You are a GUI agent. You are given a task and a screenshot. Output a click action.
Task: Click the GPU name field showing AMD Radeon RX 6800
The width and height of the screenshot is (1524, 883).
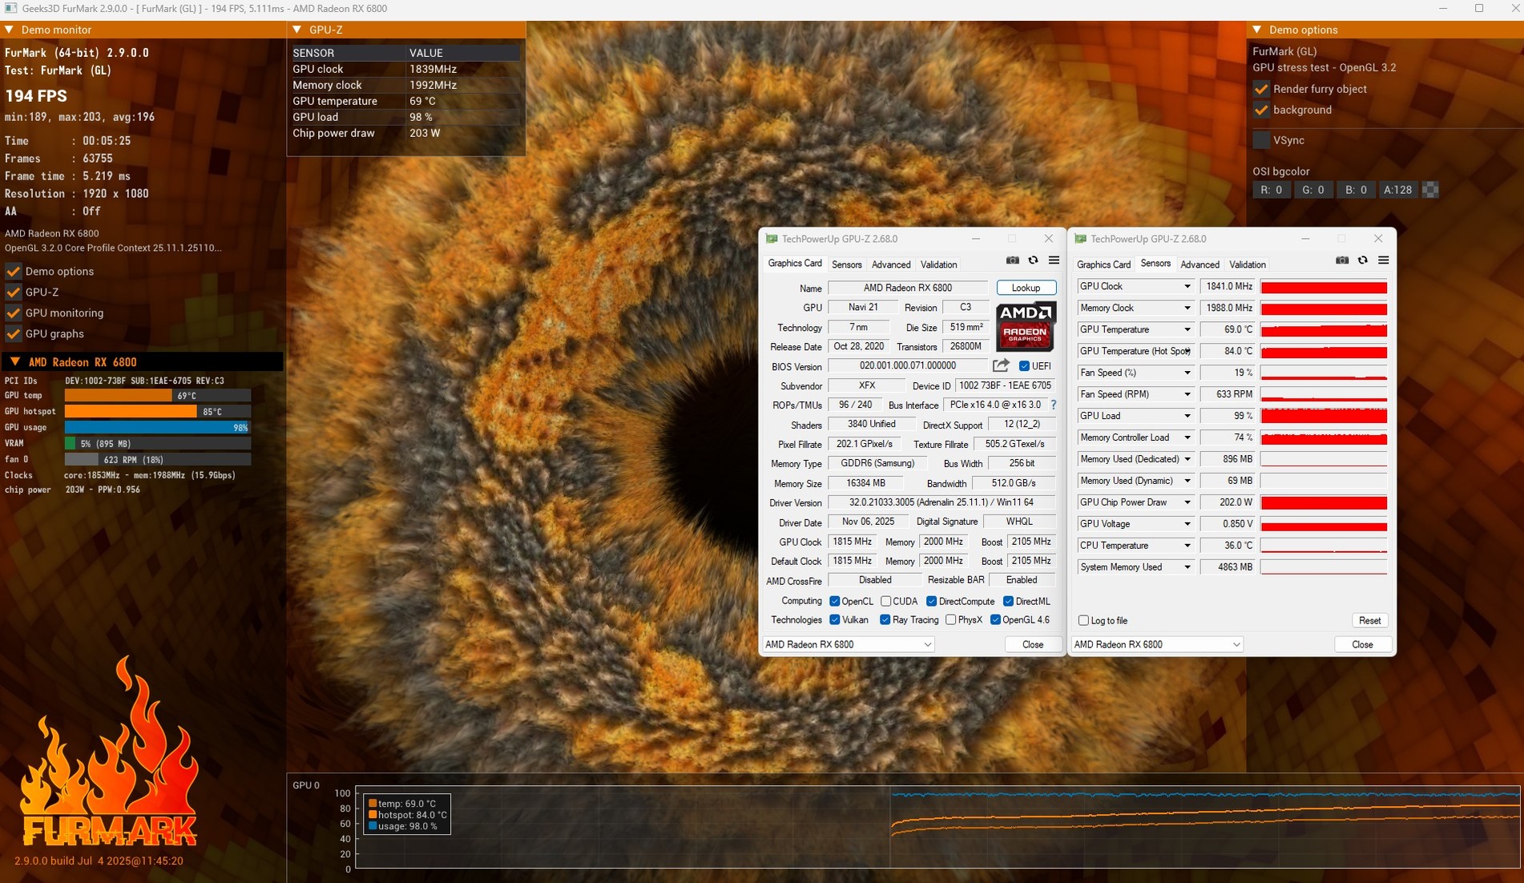point(908,288)
